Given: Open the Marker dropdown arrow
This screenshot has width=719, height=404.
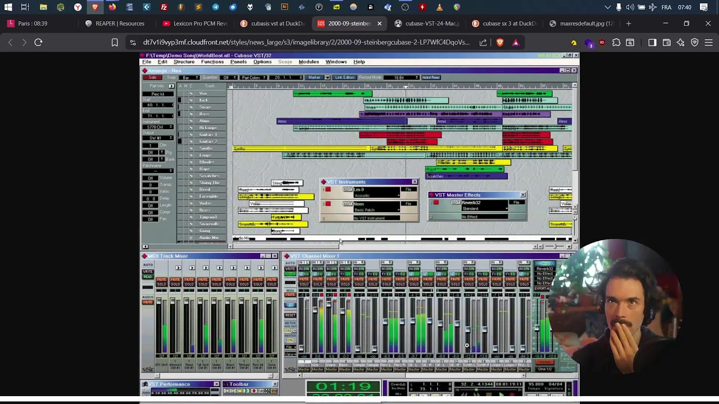Looking at the screenshot, I should click(x=327, y=77).
